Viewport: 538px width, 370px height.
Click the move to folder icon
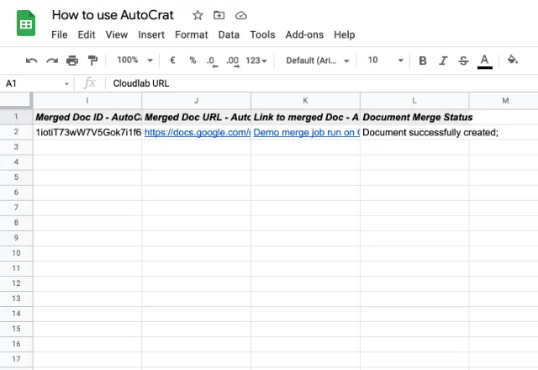[219, 15]
